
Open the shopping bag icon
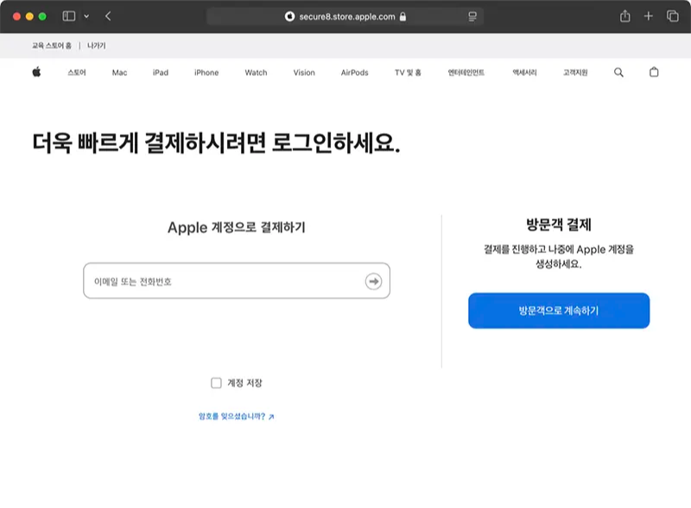pos(653,73)
